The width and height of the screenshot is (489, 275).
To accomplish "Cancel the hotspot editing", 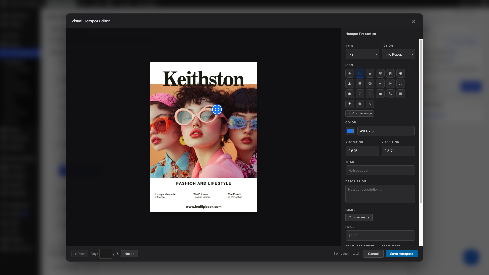I will point(373,254).
